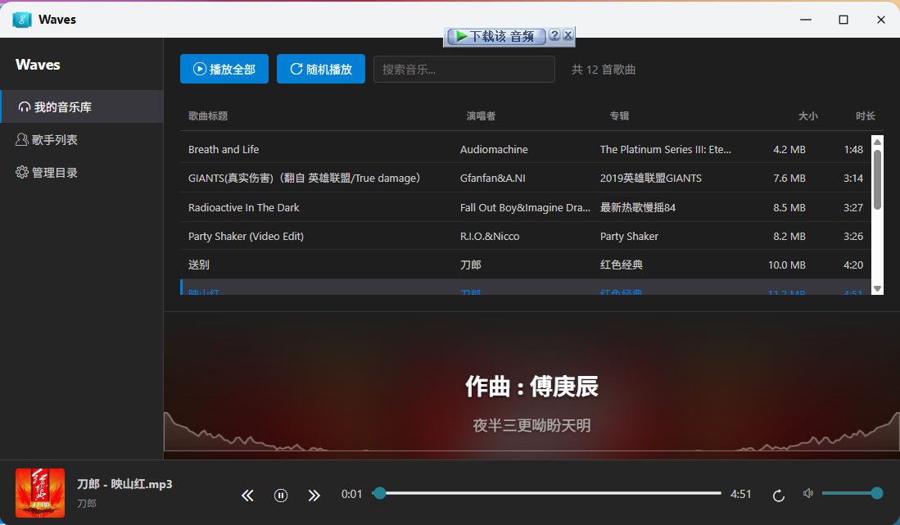The width and height of the screenshot is (900, 525).
Task: Skip to the next track
Action: pyautogui.click(x=314, y=496)
